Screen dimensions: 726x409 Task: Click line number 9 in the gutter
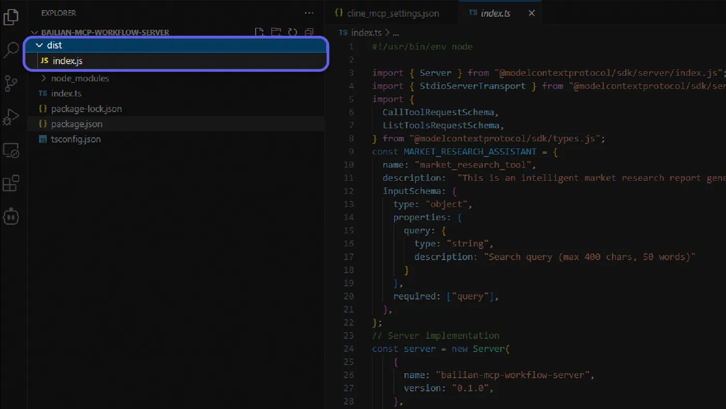point(351,152)
